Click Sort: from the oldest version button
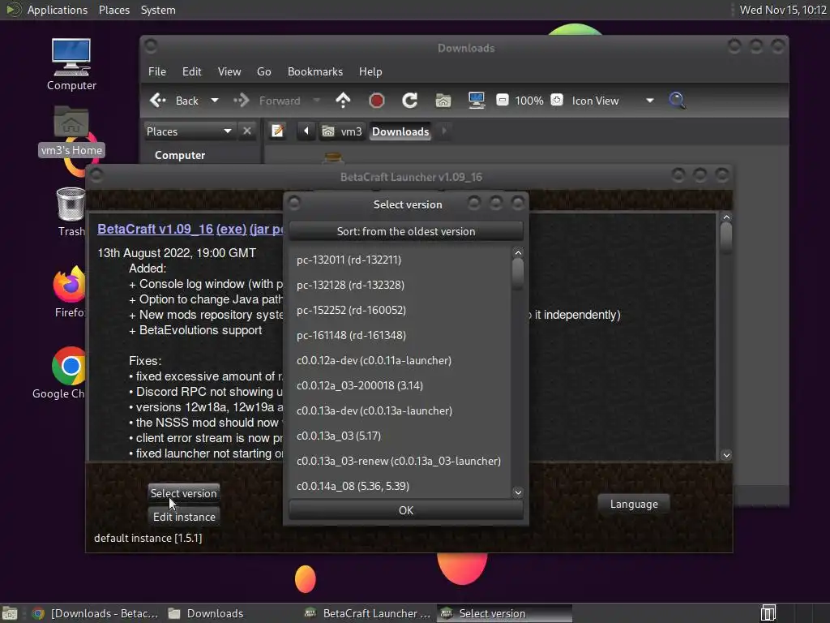Image resolution: width=830 pixels, height=623 pixels. [406, 231]
